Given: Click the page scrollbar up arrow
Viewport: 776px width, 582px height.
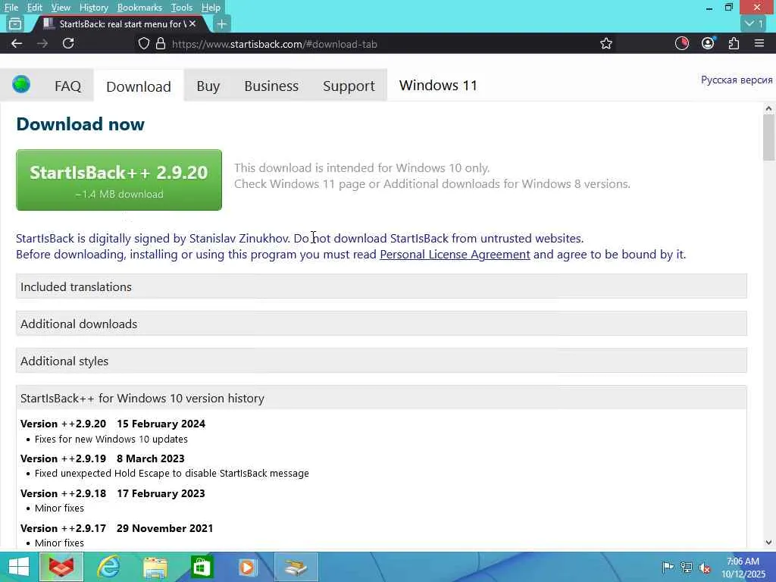Looking at the screenshot, I should (x=768, y=108).
